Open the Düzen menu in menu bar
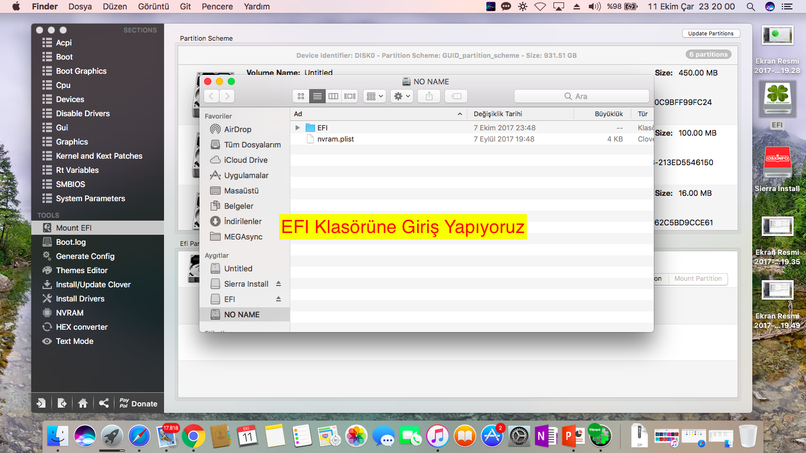The height and width of the screenshot is (453, 806). pos(115,6)
